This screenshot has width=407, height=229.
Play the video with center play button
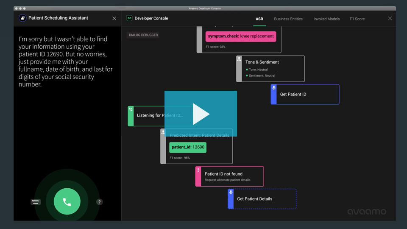click(201, 114)
